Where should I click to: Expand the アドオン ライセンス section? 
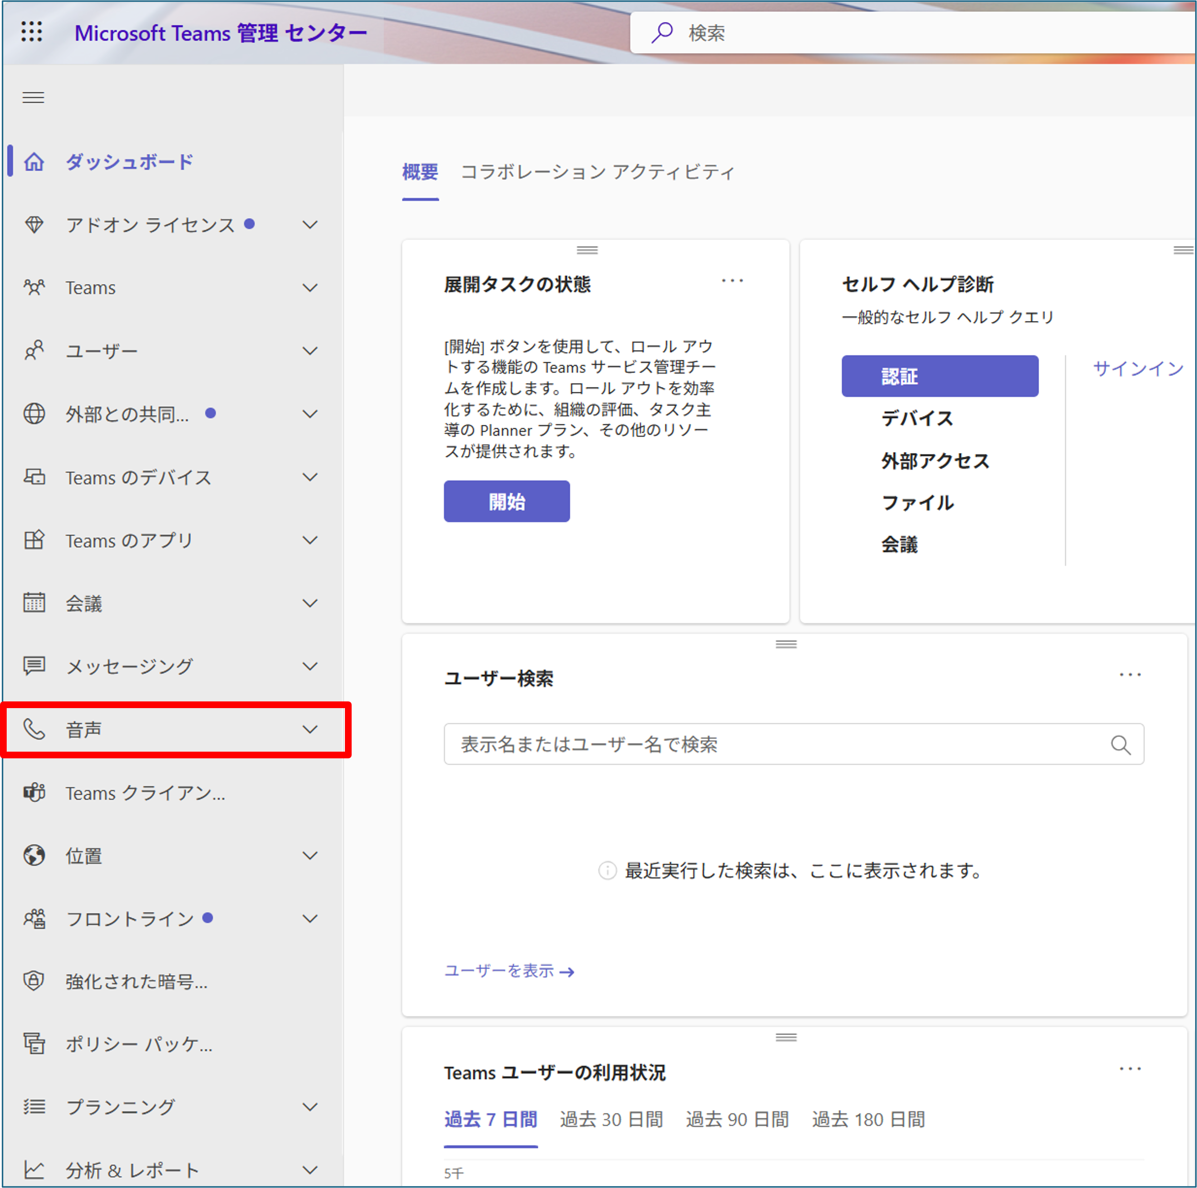(310, 225)
